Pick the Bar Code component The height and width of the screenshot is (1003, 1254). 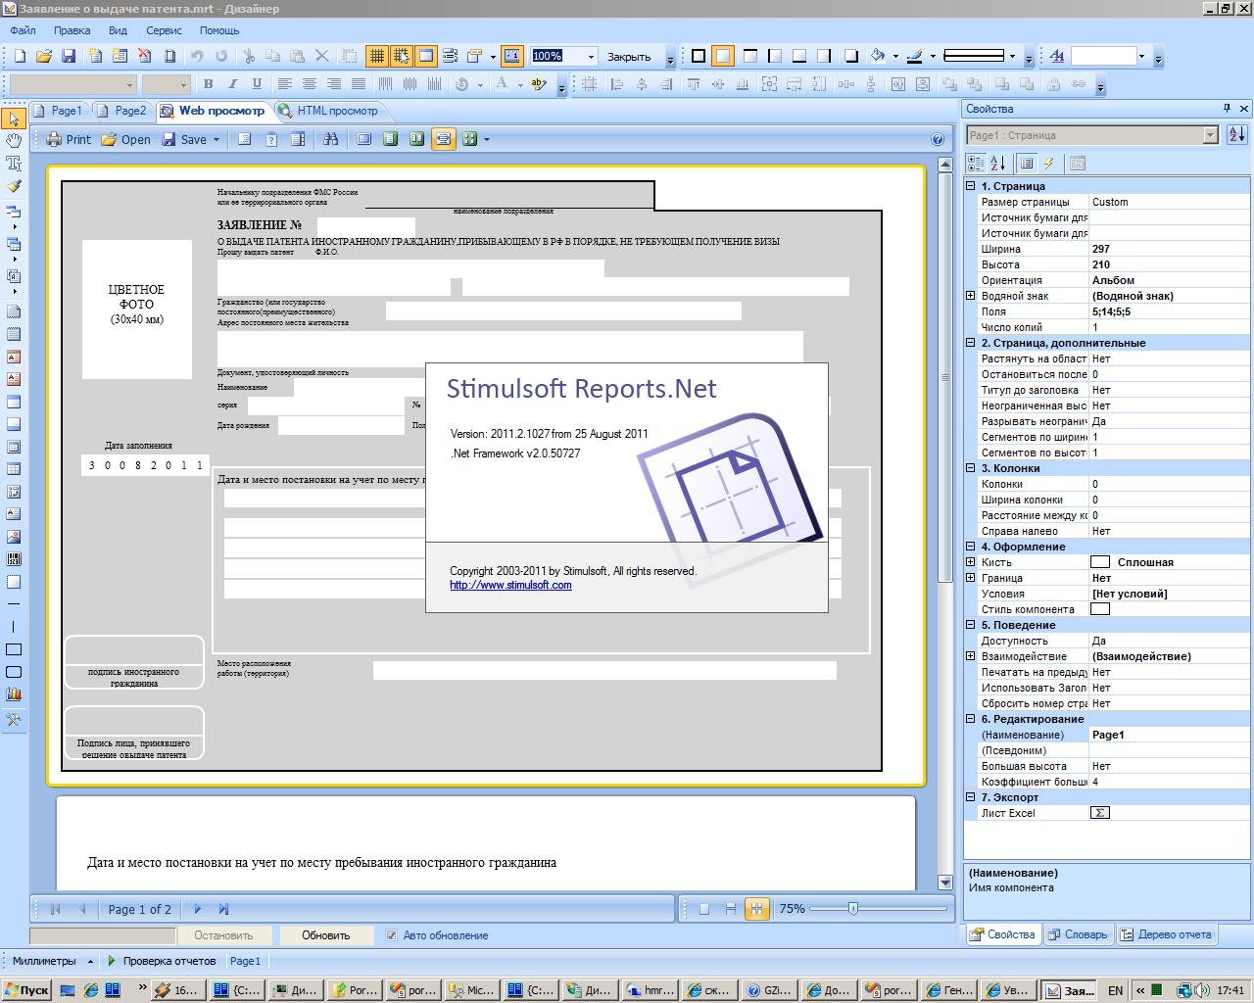[14, 559]
